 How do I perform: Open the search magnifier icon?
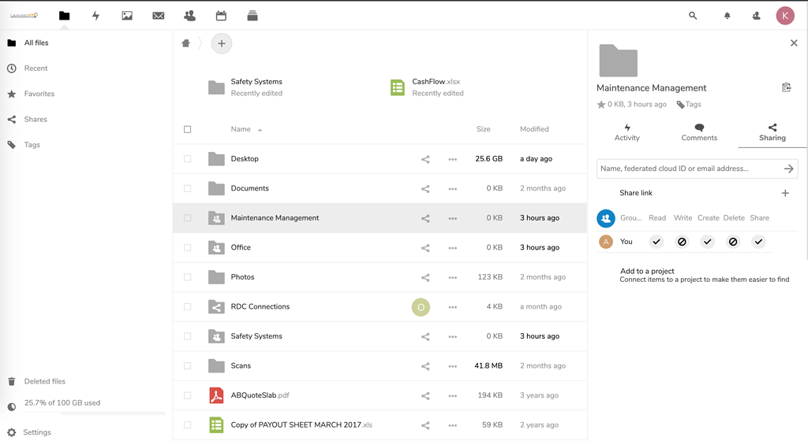tap(693, 16)
